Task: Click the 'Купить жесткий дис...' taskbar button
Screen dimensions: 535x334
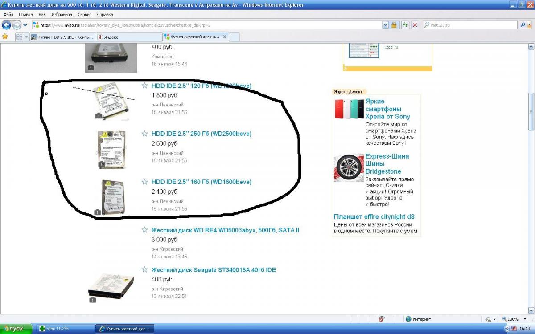Action: click(x=124, y=329)
